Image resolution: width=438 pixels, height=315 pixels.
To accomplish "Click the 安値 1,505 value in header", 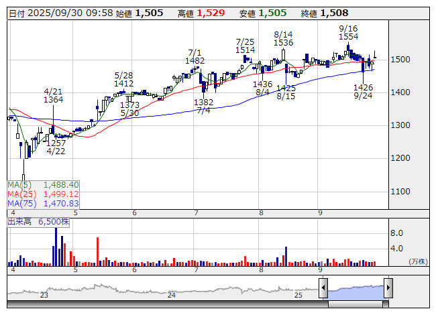I will click(x=273, y=13).
